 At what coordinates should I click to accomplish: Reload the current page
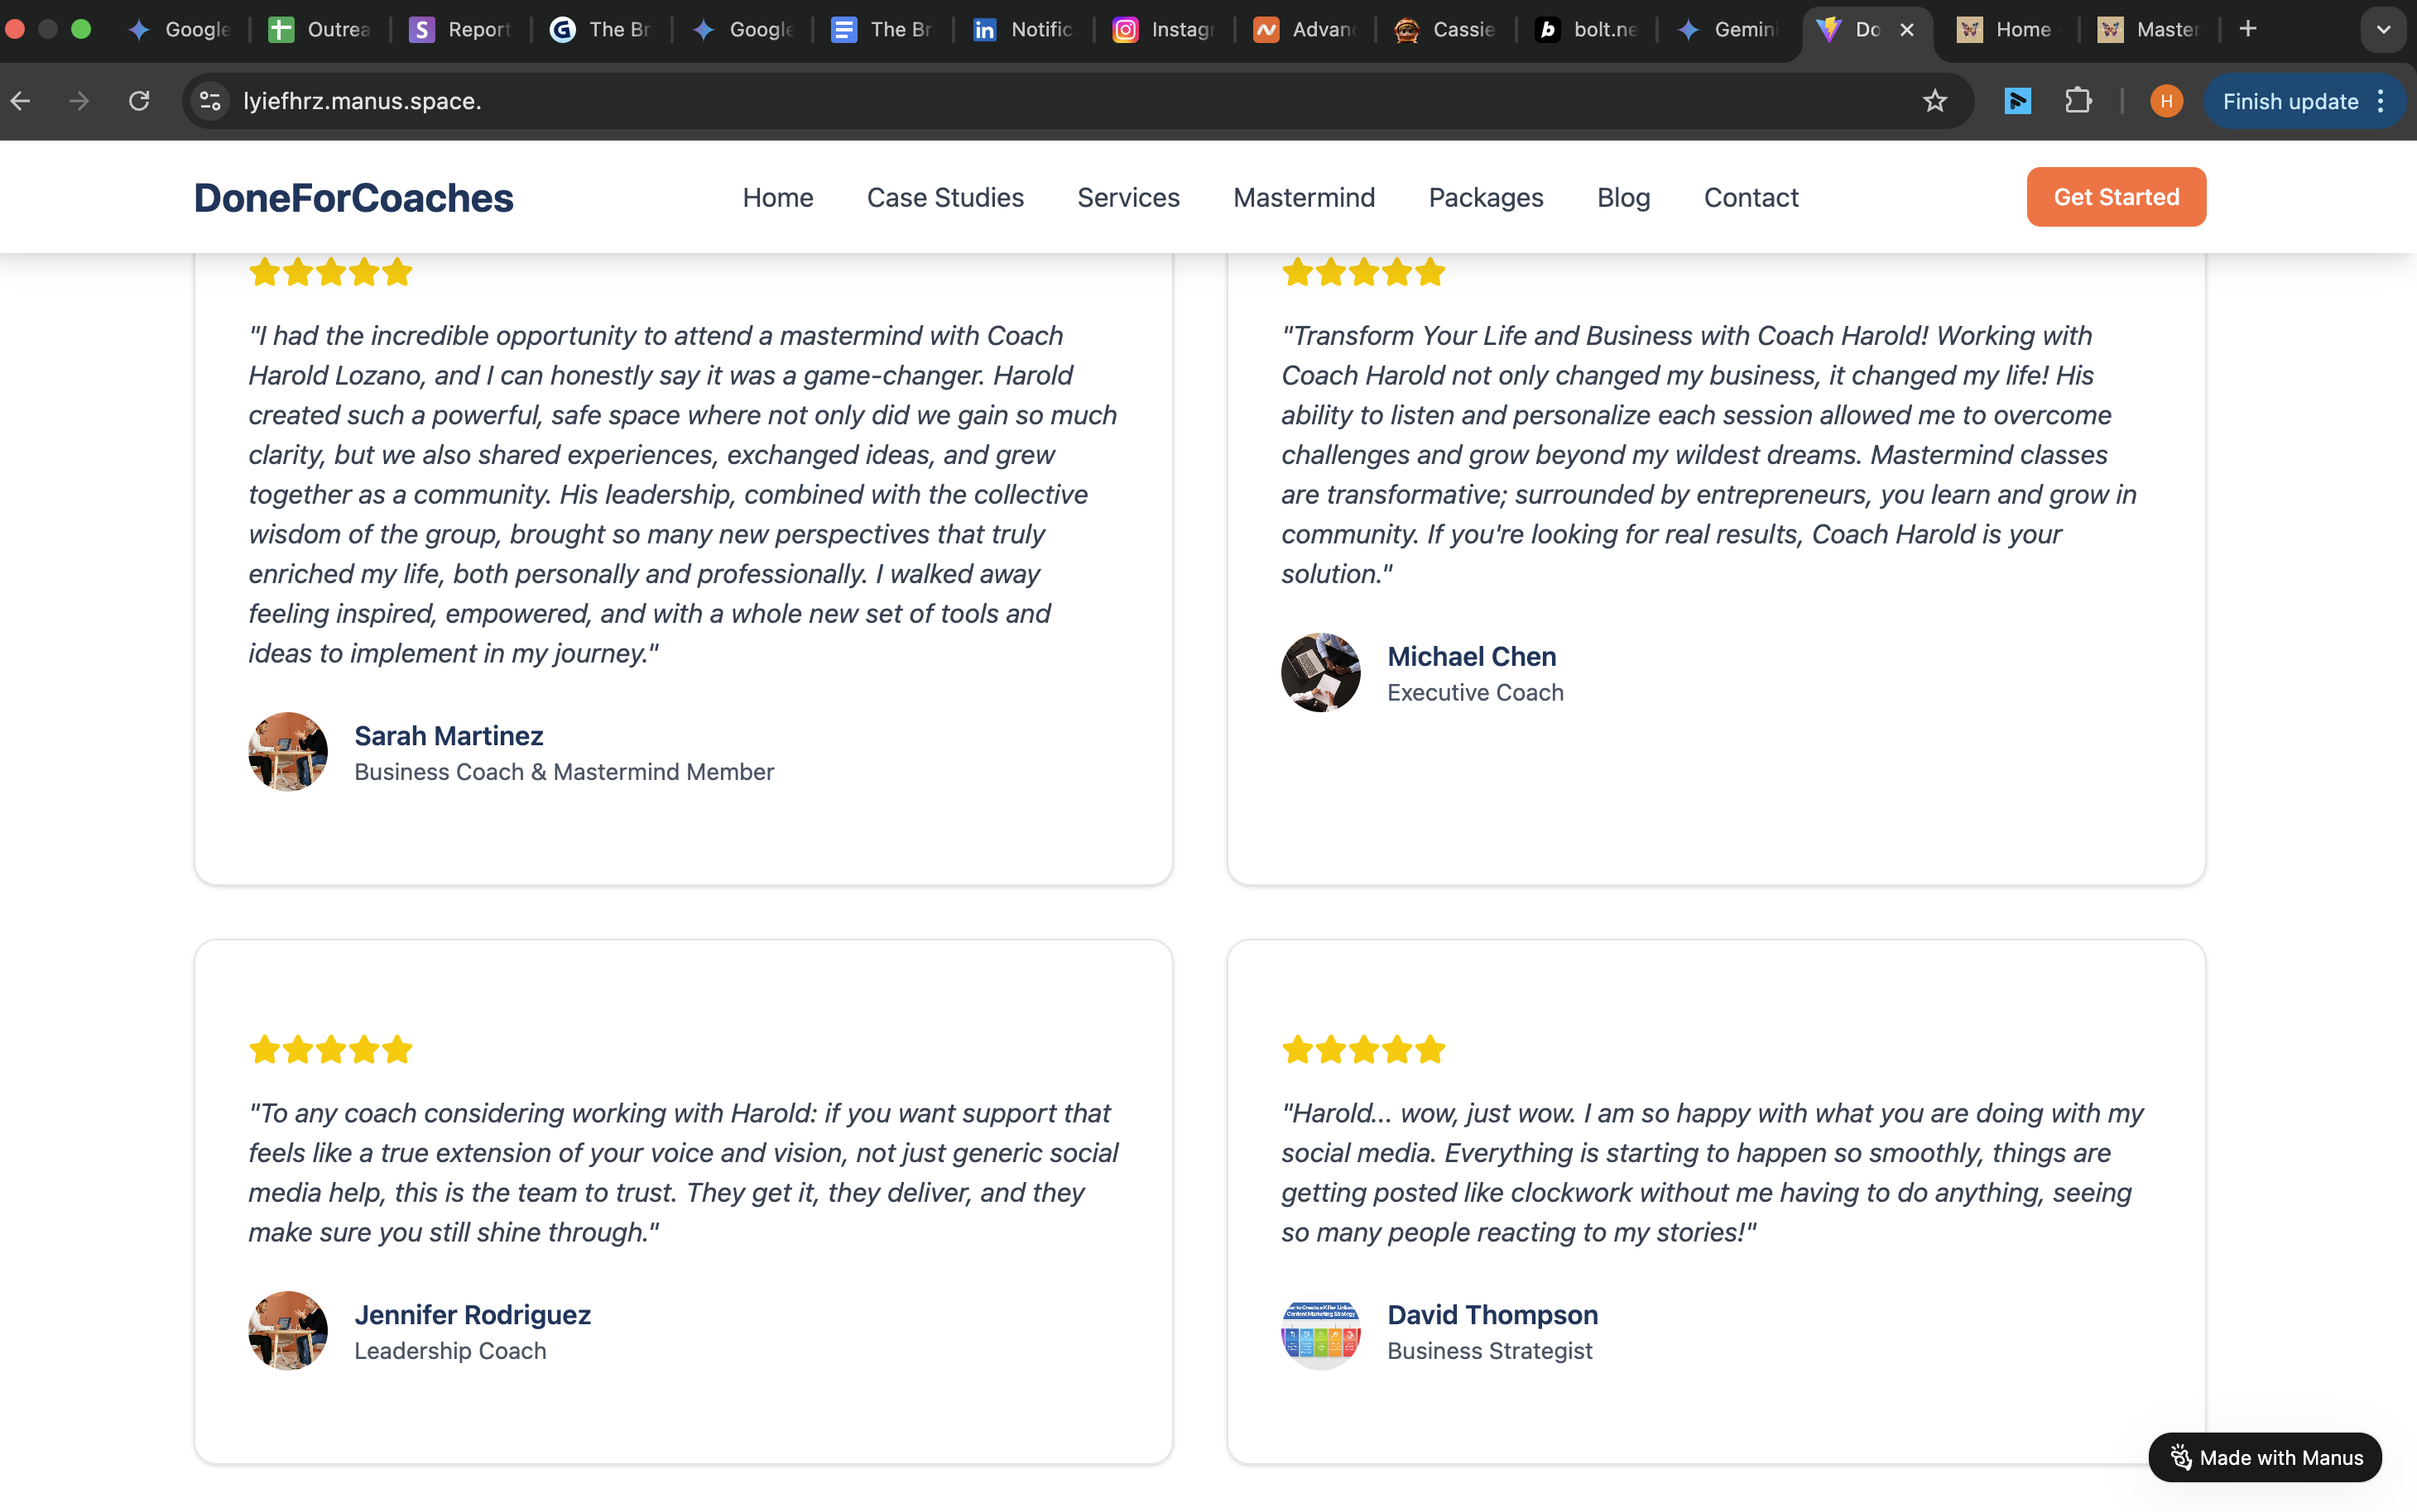tap(139, 101)
